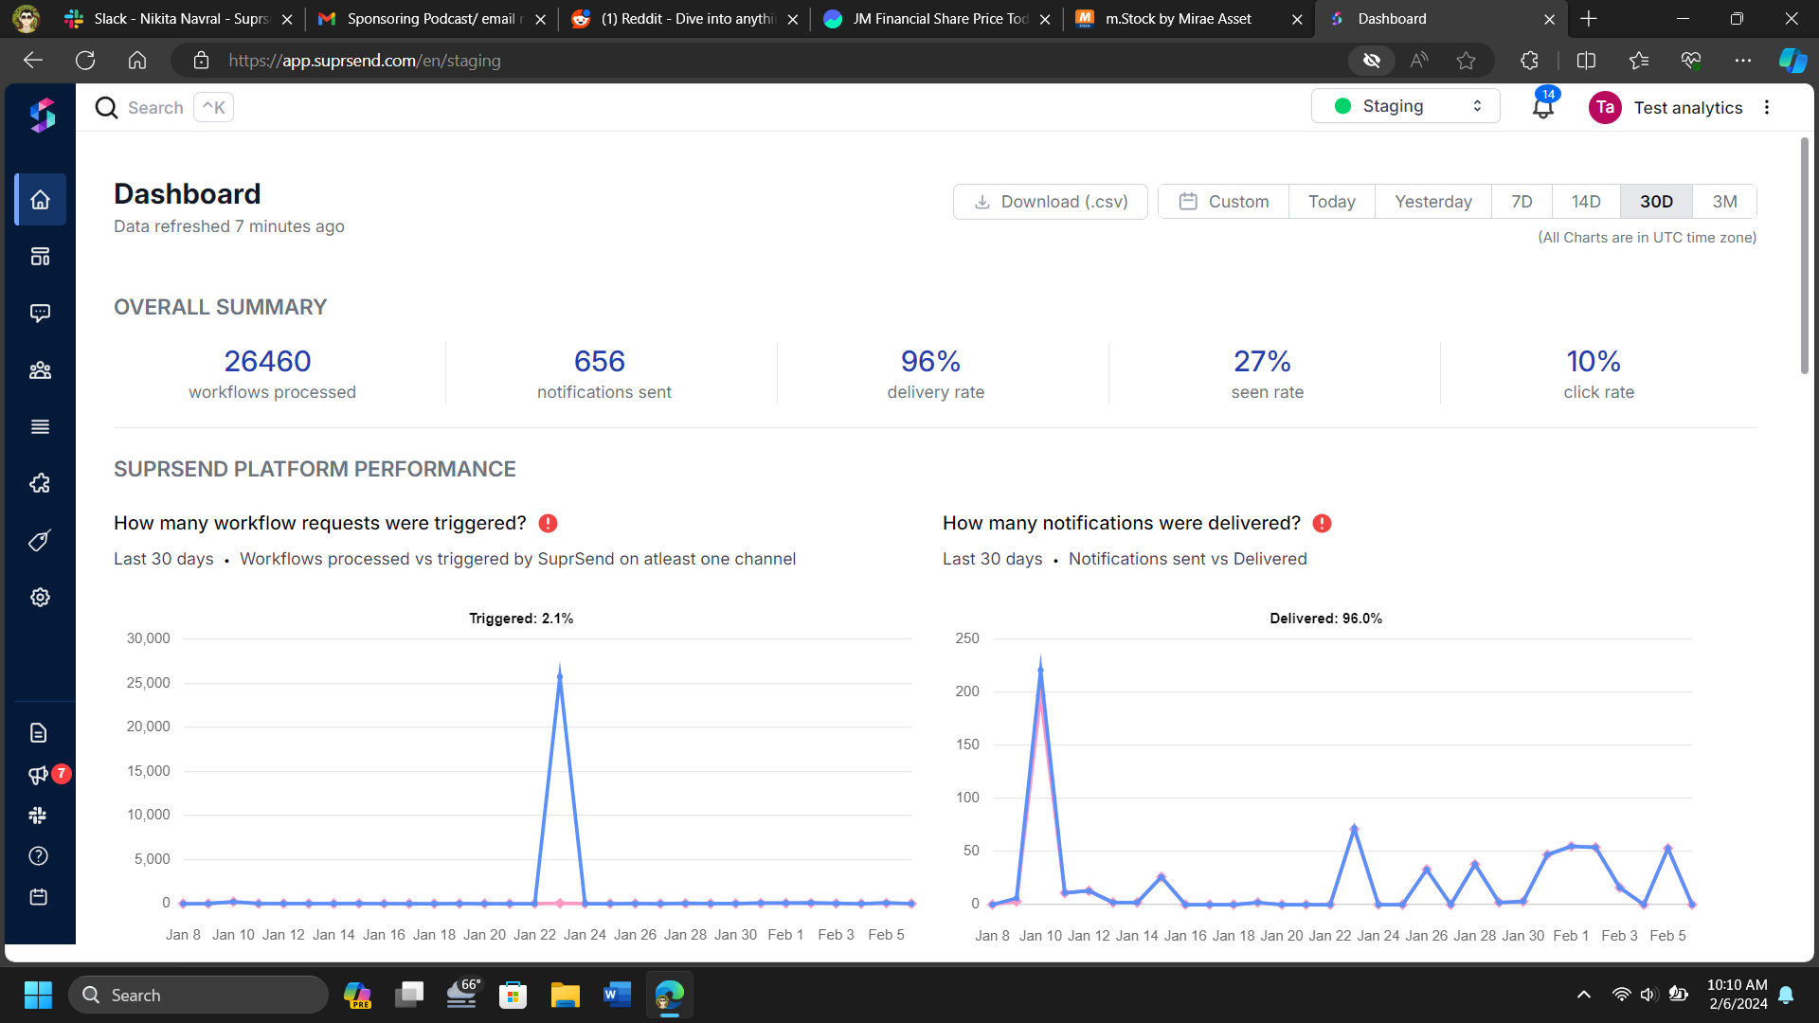The image size is (1819, 1023).
Task: Open the Brands tag icon in sidebar
Action: (x=40, y=541)
